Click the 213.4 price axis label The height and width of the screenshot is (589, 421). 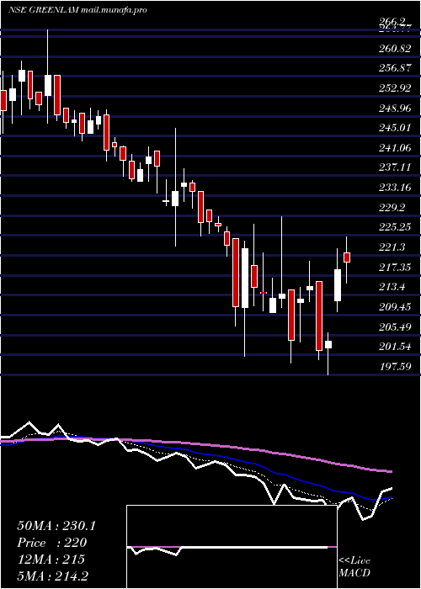tap(394, 287)
